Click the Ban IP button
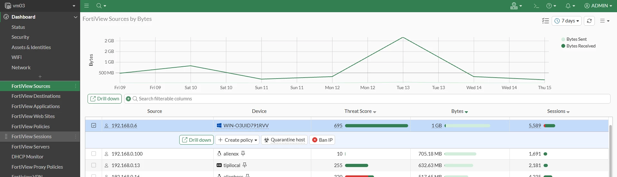This screenshot has height=177, width=617. [322, 140]
